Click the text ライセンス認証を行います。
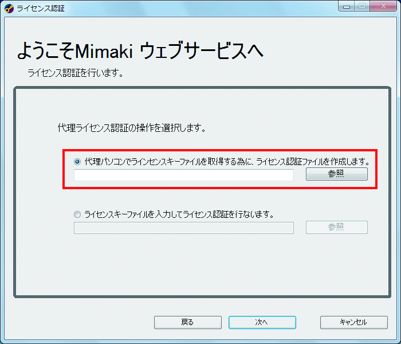 point(75,73)
